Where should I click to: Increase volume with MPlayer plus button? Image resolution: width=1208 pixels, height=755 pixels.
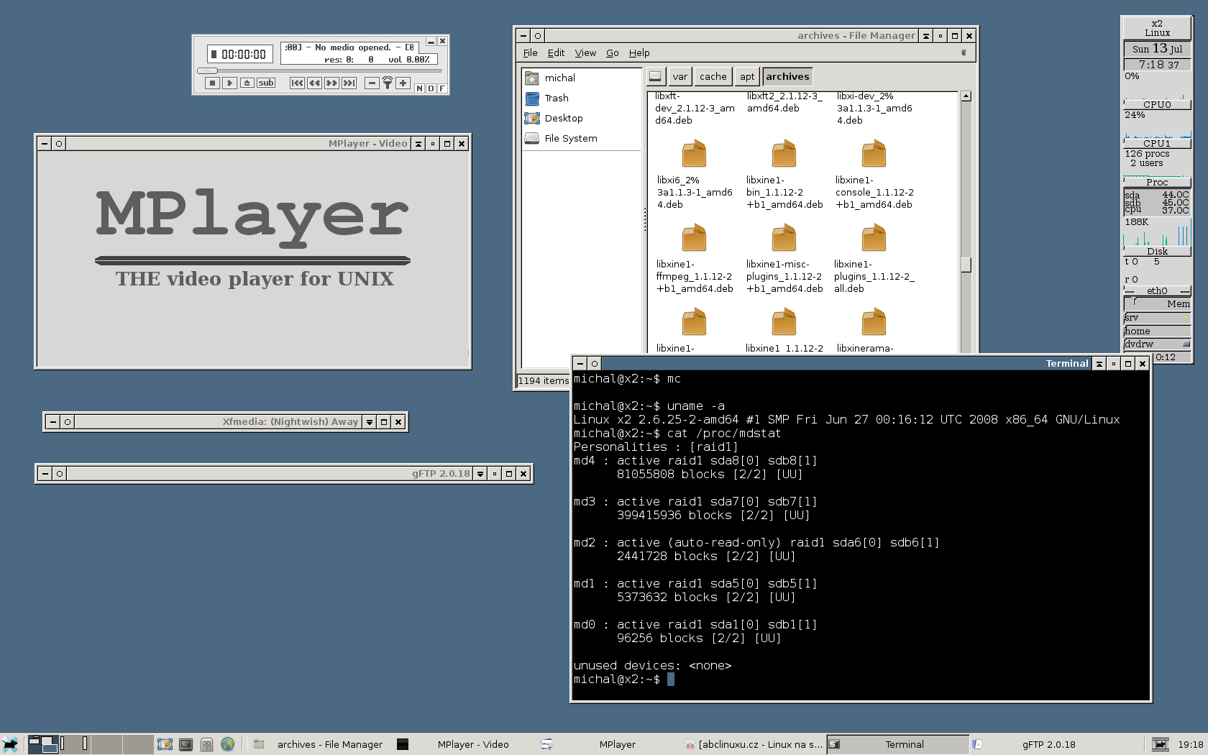pos(403,83)
